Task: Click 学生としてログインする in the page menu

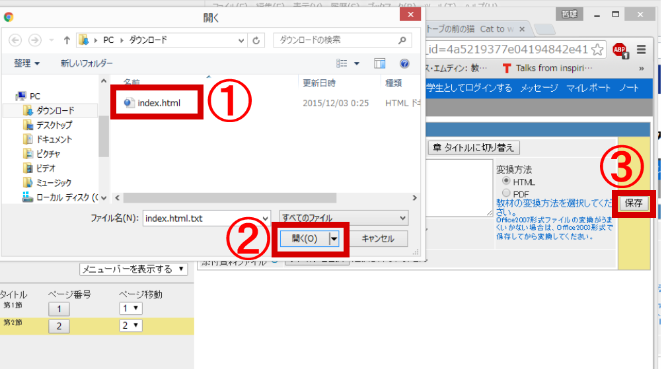Action: [469, 88]
